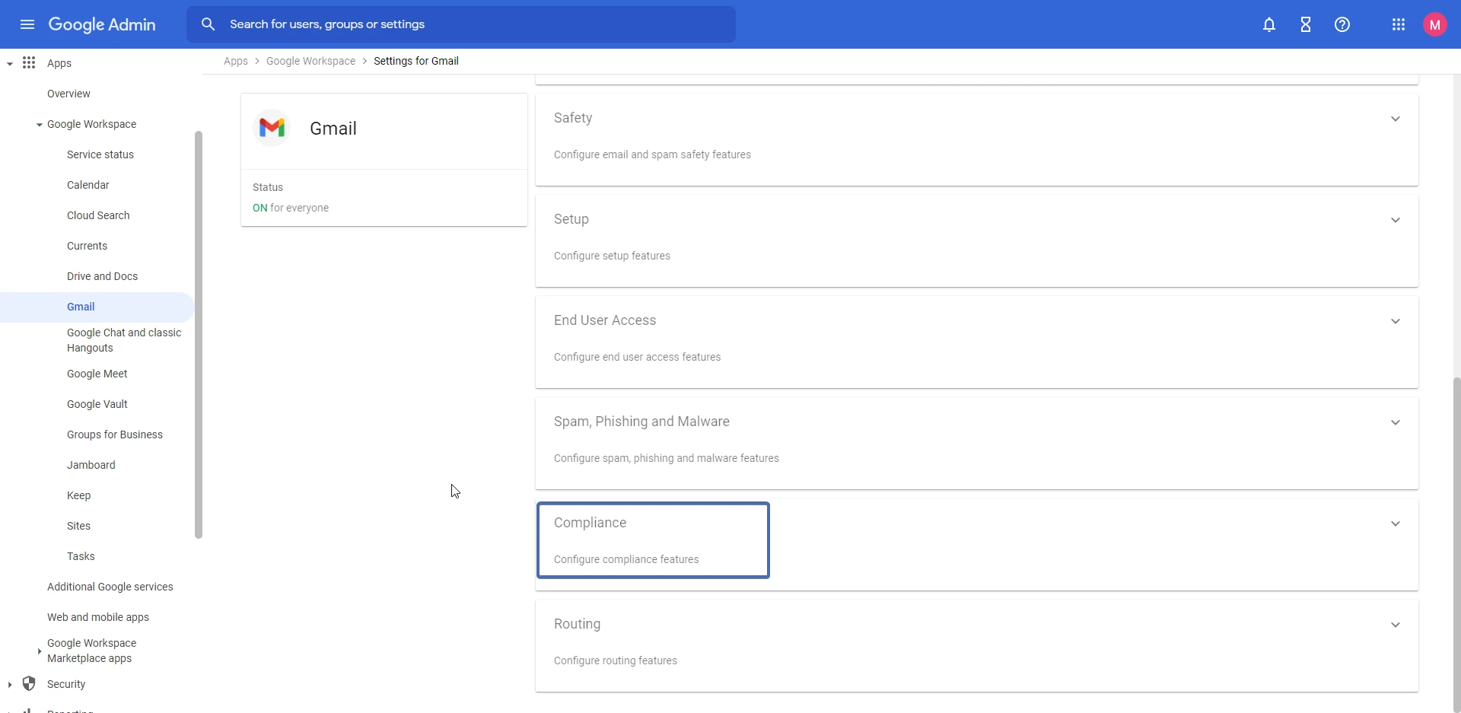The height and width of the screenshot is (713, 1461).
Task: Click the Security shield icon in sidebar
Action: [29, 683]
